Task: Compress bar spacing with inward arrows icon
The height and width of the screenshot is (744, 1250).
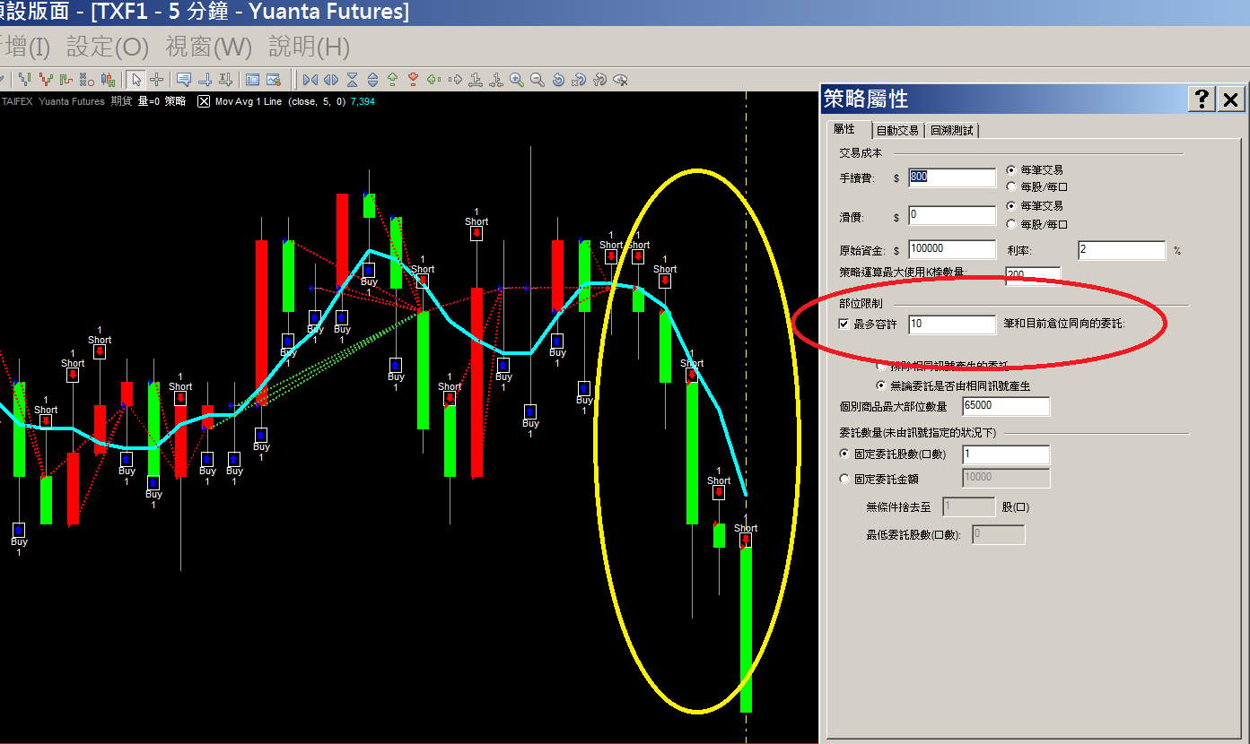Action: [x=310, y=79]
